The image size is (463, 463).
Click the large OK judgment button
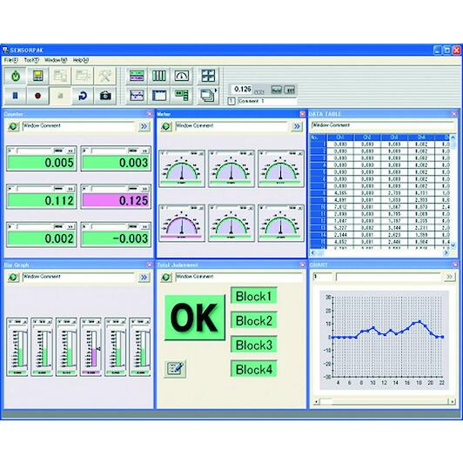click(195, 318)
